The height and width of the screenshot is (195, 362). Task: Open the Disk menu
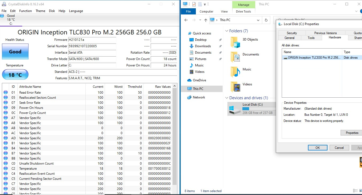click(52, 11)
